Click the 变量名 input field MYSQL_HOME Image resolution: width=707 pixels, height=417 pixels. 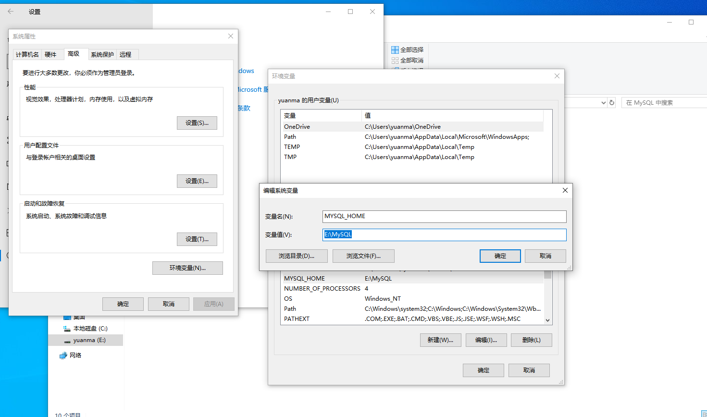(445, 217)
